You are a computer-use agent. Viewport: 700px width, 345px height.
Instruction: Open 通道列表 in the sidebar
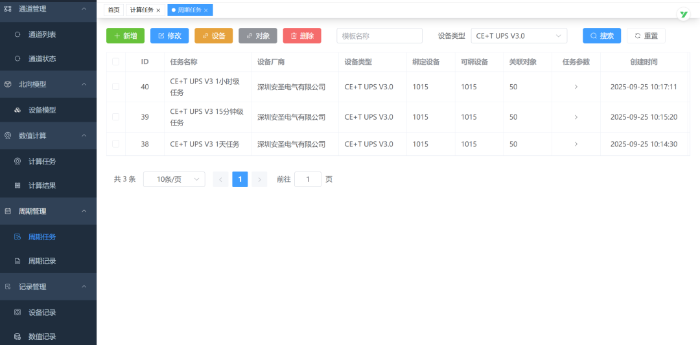[42, 34]
